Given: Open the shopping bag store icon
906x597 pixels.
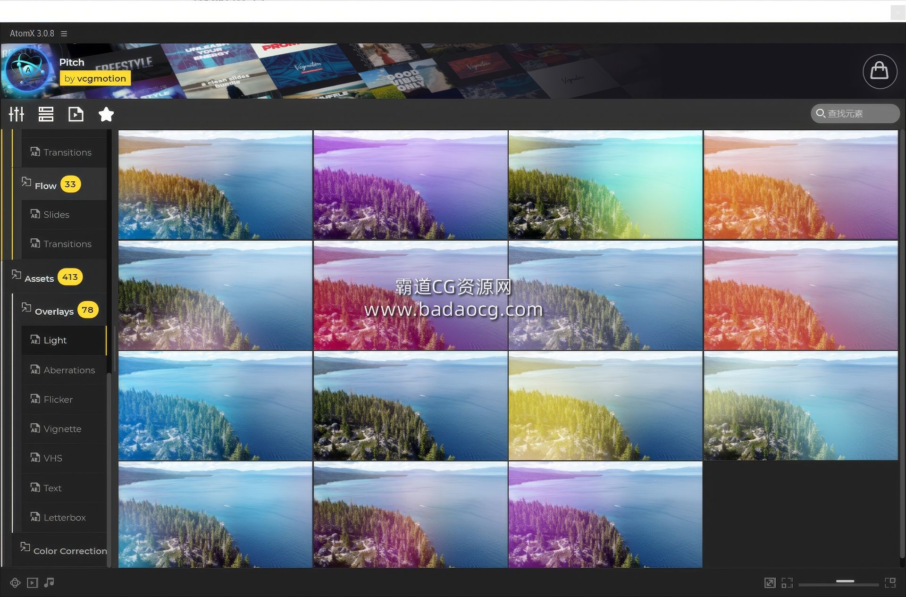Looking at the screenshot, I should pyautogui.click(x=880, y=71).
